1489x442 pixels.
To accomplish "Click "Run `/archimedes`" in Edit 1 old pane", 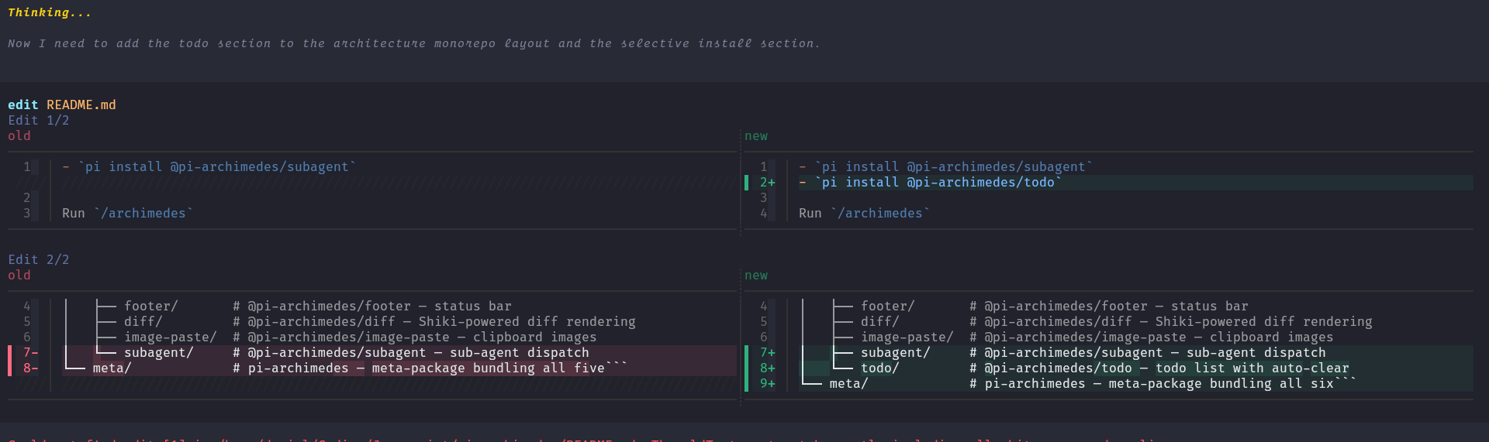I will pyautogui.click(x=128, y=213).
